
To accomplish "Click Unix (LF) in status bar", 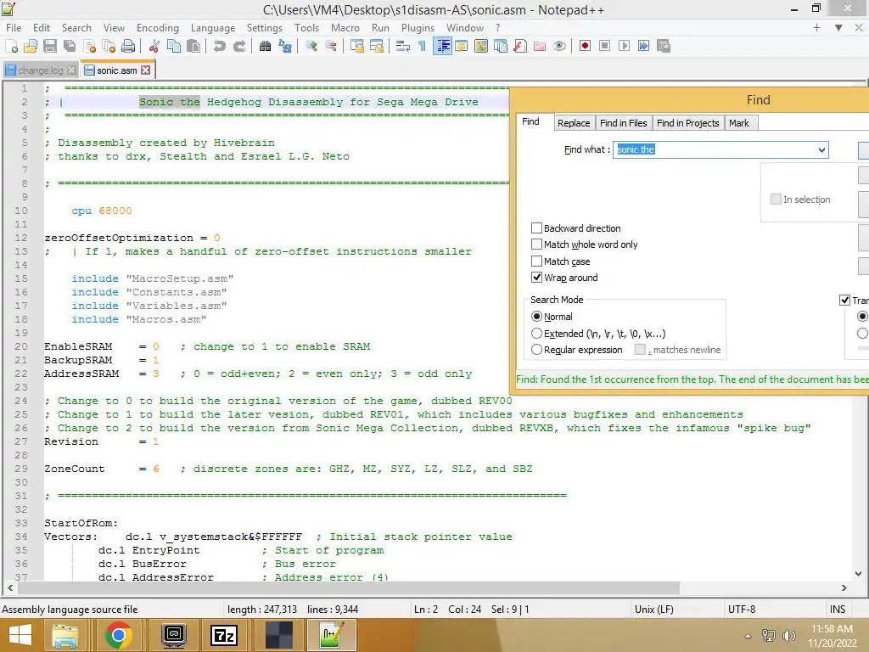I will tap(654, 610).
